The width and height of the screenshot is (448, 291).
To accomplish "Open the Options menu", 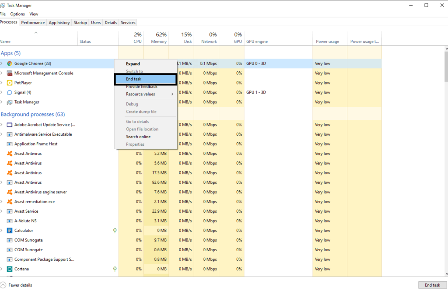I will click(x=17, y=14).
